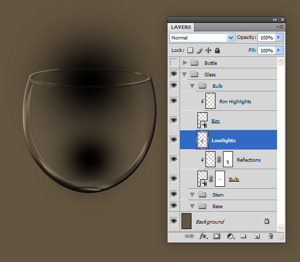Click link layers chain icon
The width and height of the screenshot is (300, 262).
pyautogui.click(x=189, y=236)
